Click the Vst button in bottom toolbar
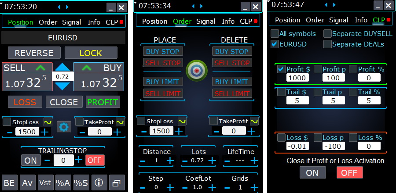 [x=45, y=182]
